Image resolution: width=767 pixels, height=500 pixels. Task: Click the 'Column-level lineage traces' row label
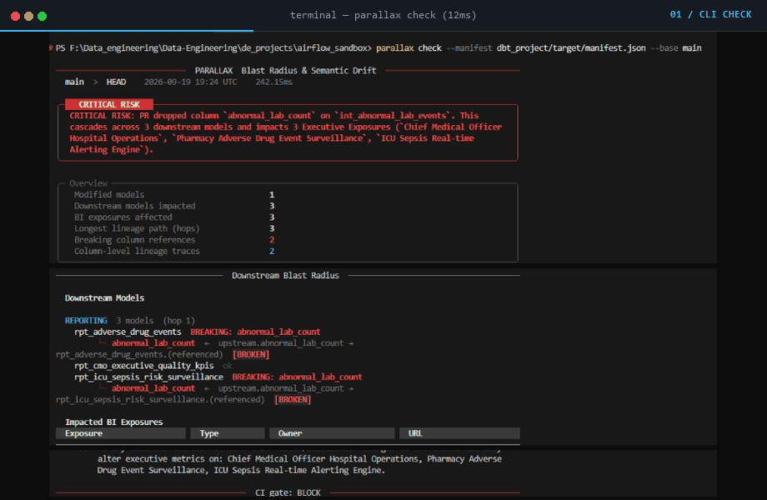(137, 251)
